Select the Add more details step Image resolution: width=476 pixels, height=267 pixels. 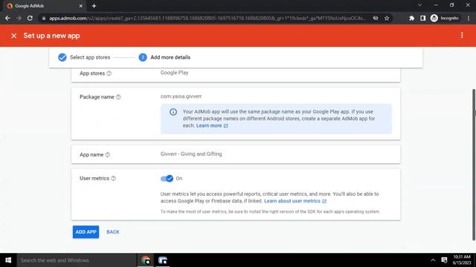click(164, 57)
